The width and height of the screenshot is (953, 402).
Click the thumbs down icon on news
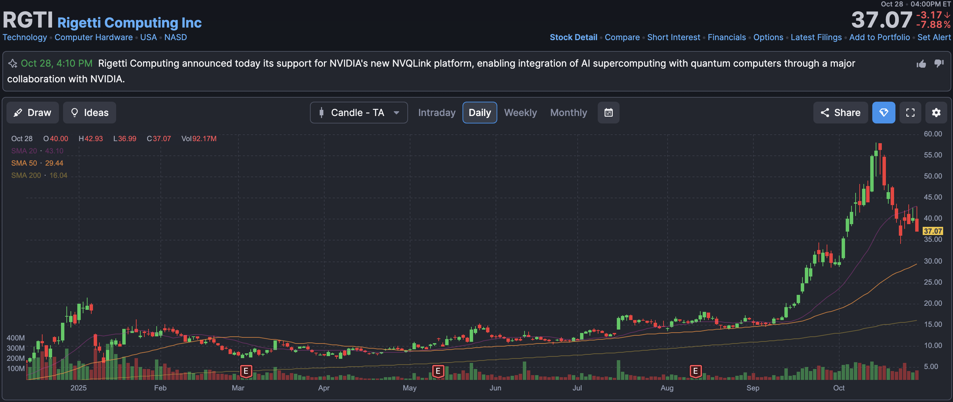[939, 64]
